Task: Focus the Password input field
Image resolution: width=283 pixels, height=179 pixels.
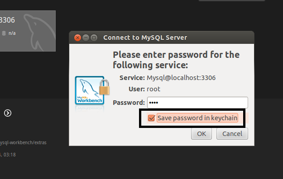Action: pyautogui.click(x=197, y=103)
